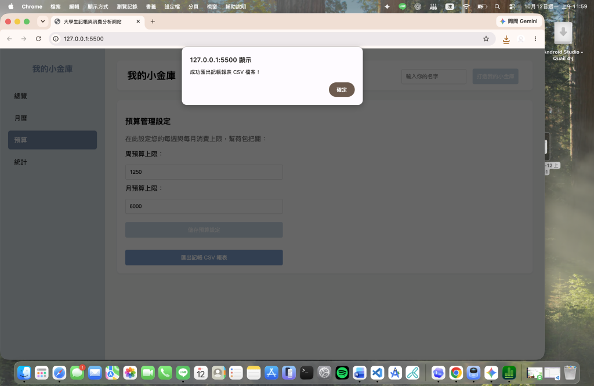Click the address bar URL 127.0.0.1:5500
Viewport: 594px width, 386px height.
84,39
